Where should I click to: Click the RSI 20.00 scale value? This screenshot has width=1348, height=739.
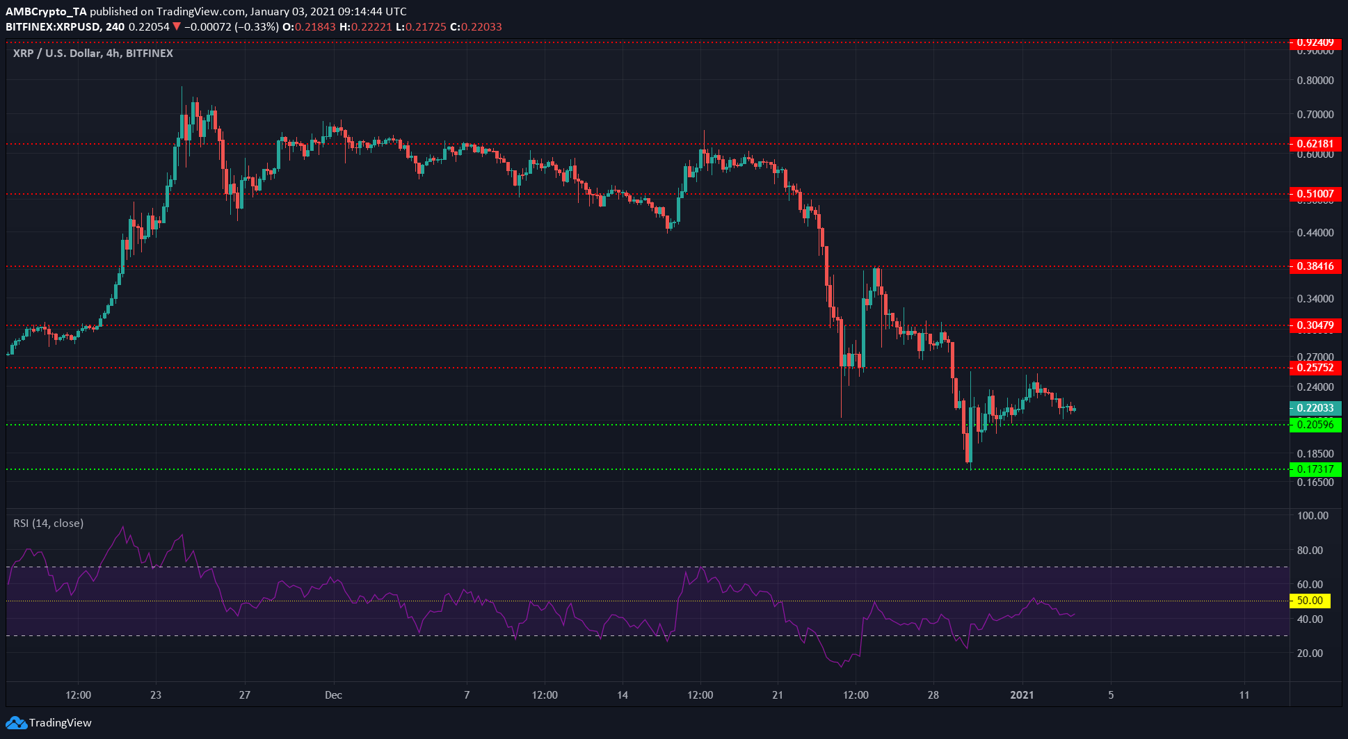click(1310, 653)
